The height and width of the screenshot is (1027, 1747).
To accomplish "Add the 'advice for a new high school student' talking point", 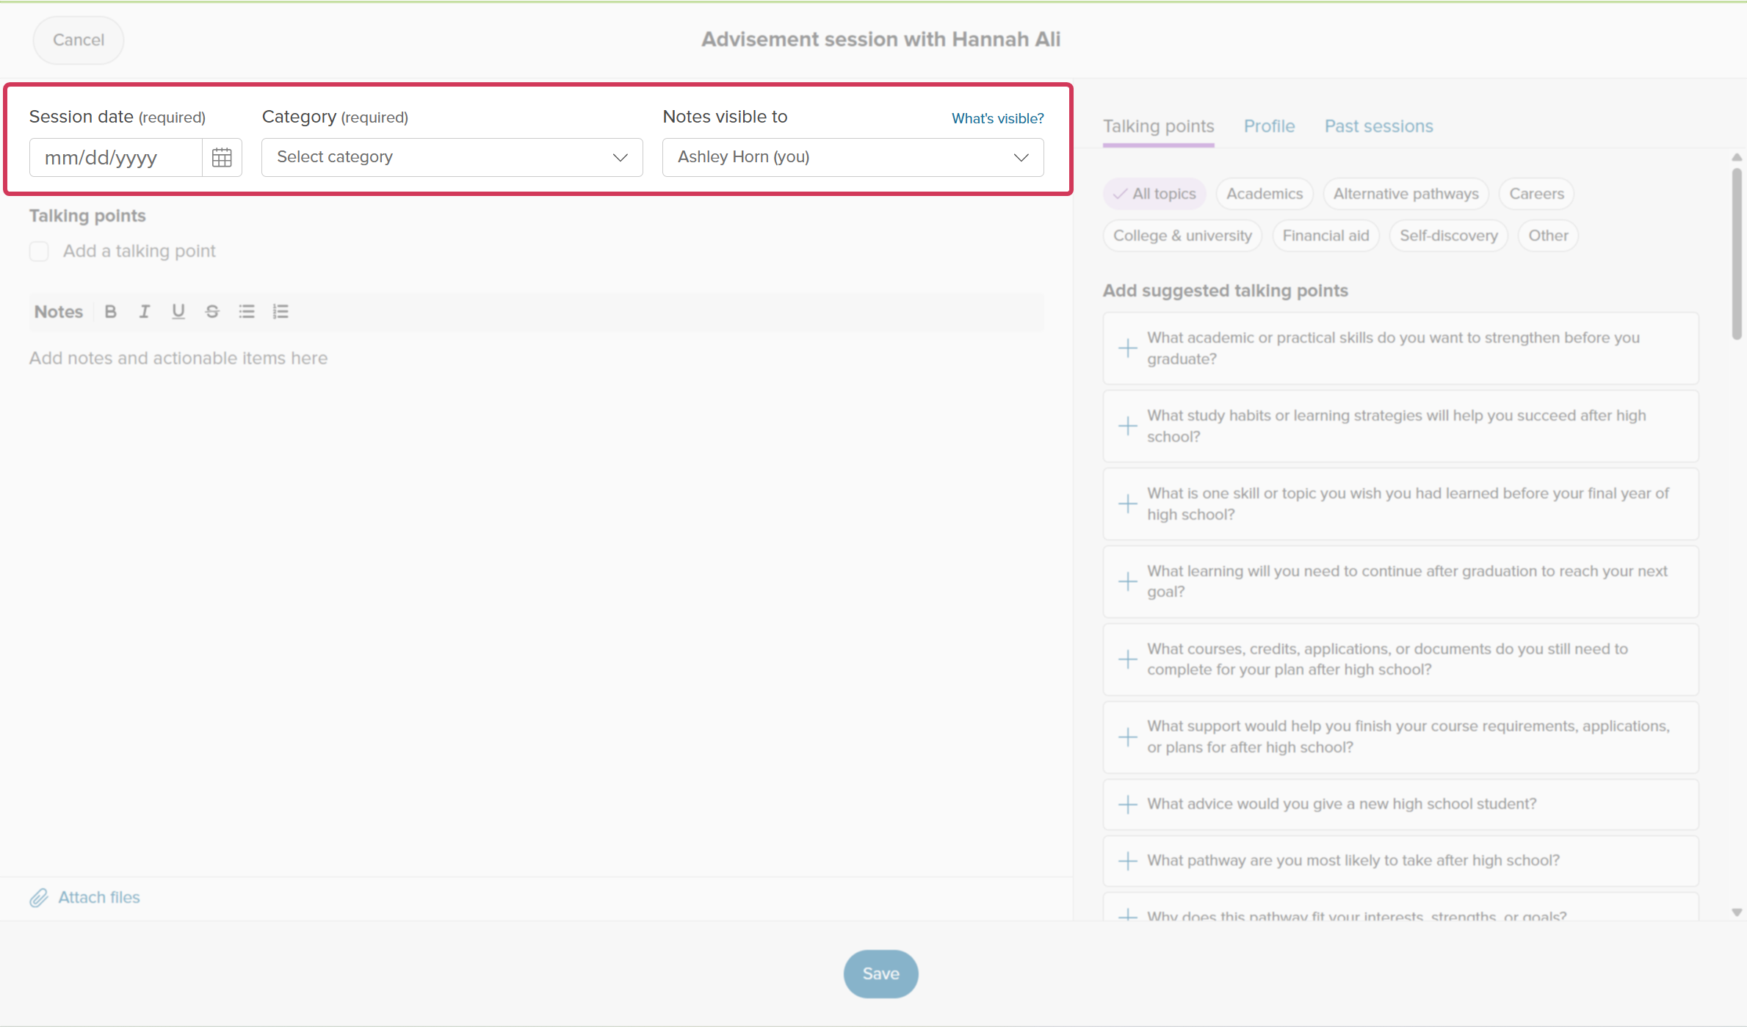I will (x=1400, y=804).
